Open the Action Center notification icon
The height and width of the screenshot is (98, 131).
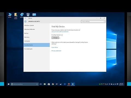pyautogui.click(x=117, y=84)
